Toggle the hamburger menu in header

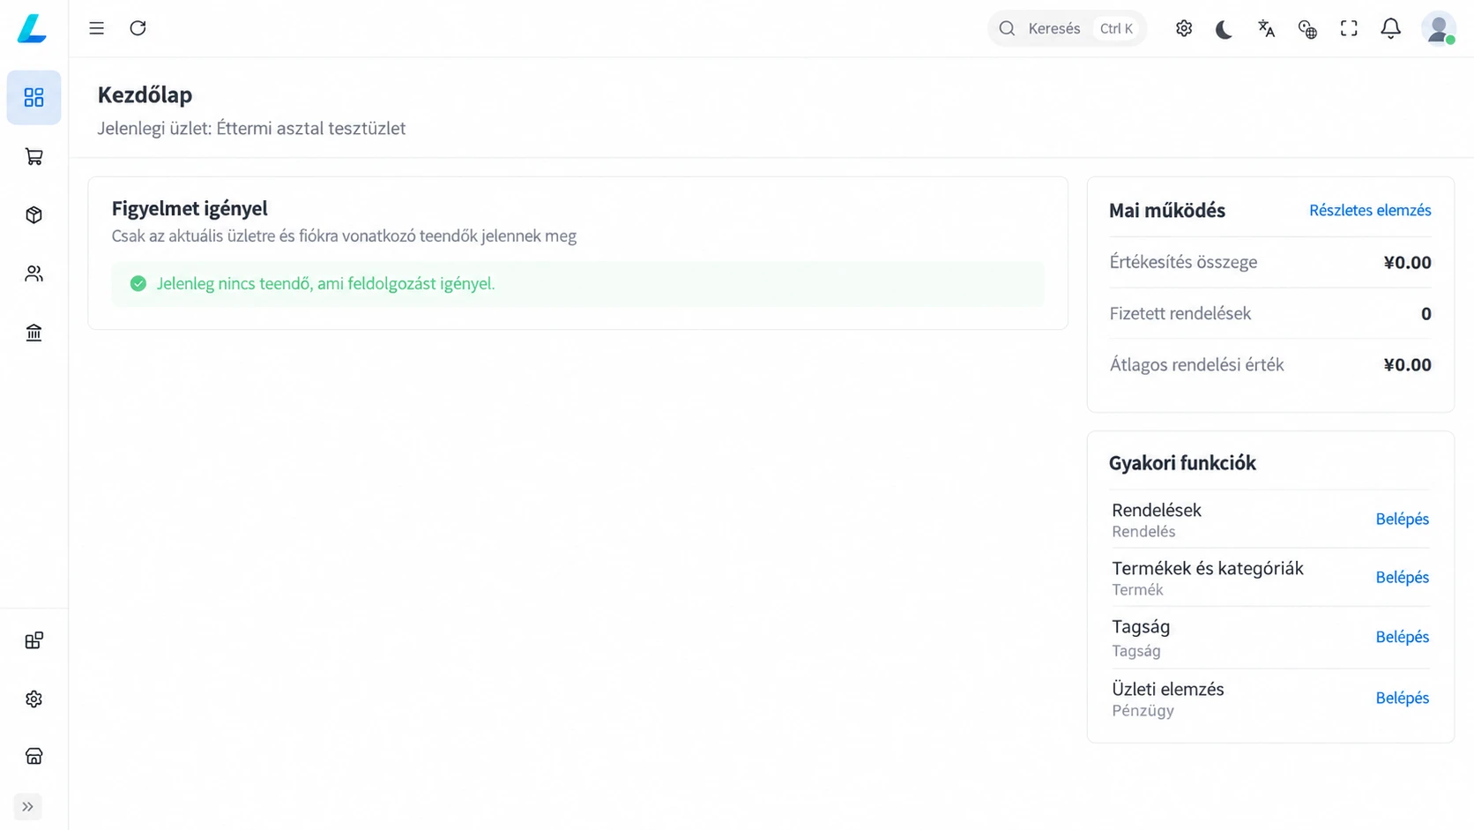click(97, 28)
